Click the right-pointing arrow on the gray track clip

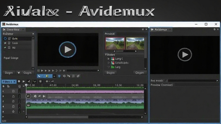coord(44,96)
